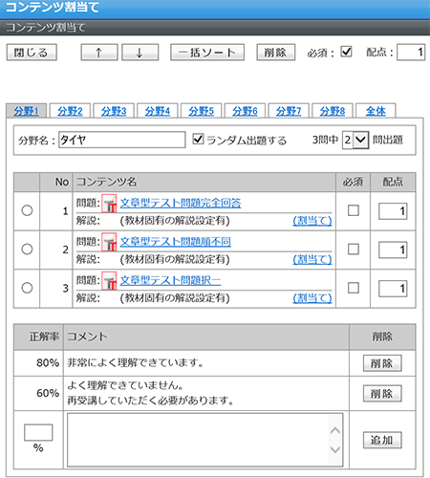Focus the 正解率 percent input box
This screenshot has height=478, width=430.
pyautogui.click(x=38, y=432)
